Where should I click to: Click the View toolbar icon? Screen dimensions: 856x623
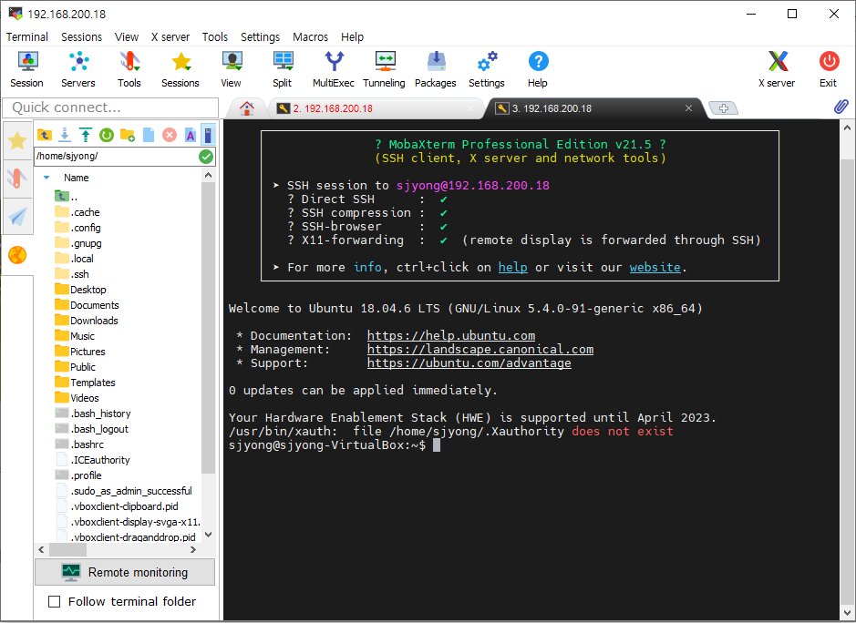232,69
